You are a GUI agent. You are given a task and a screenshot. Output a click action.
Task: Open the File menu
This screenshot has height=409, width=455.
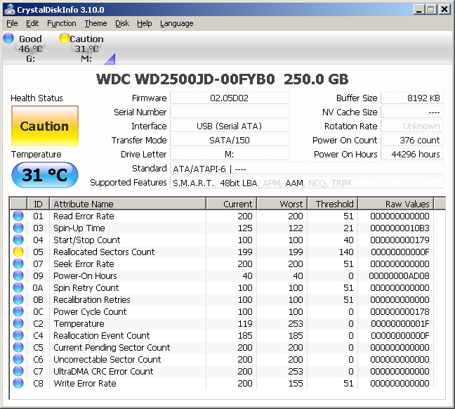[x=12, y=23]
